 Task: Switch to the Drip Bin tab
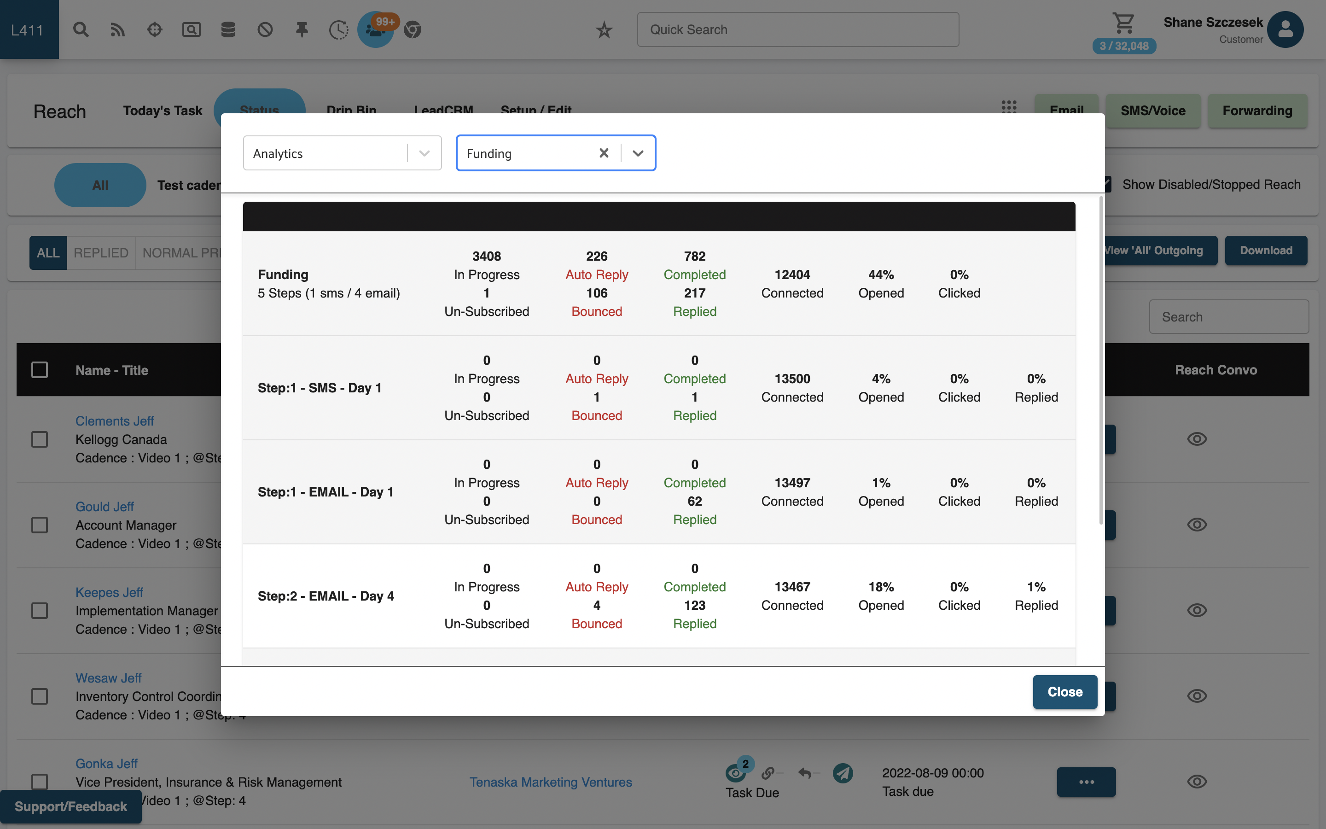[351, 110]
